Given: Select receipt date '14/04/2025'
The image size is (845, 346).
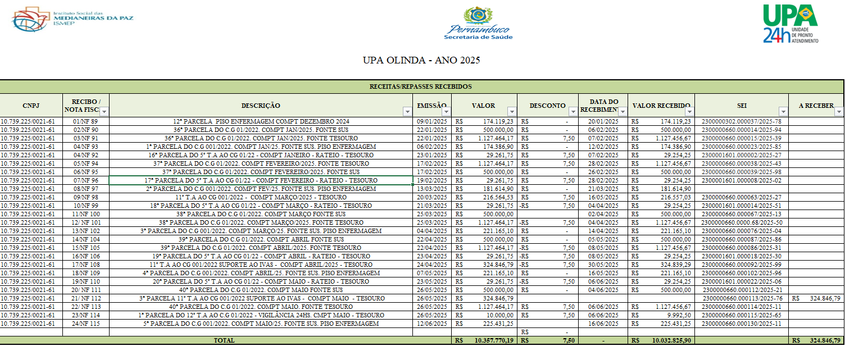Looking at the screenshot, I should click(x=603, y=231).
